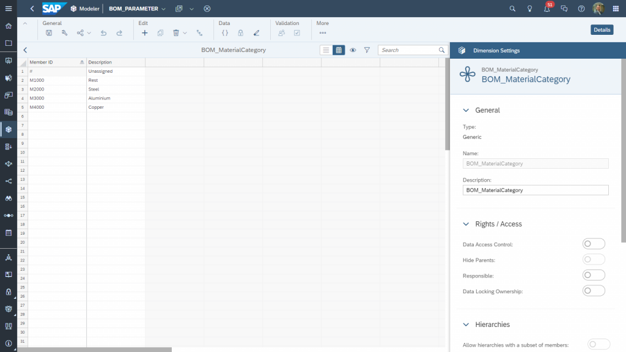Open the More options menu

(323, 33)
